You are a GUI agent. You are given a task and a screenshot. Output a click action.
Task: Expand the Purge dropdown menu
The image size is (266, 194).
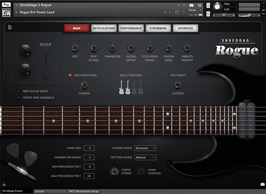[x=195, y=9]
